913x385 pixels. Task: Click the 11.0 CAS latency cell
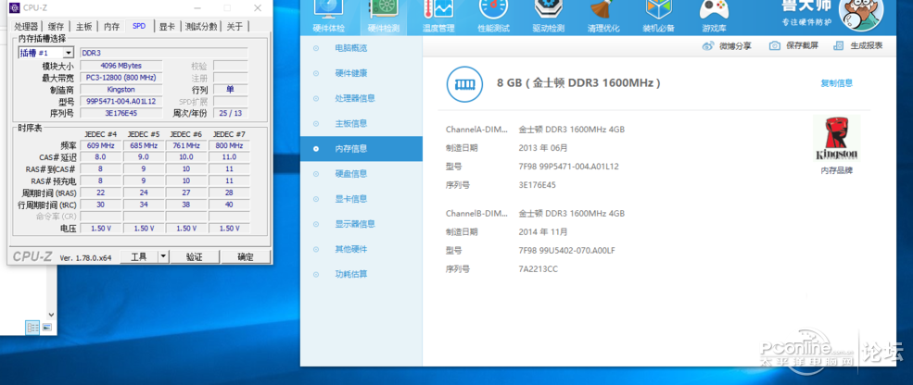tap(230, 157)
